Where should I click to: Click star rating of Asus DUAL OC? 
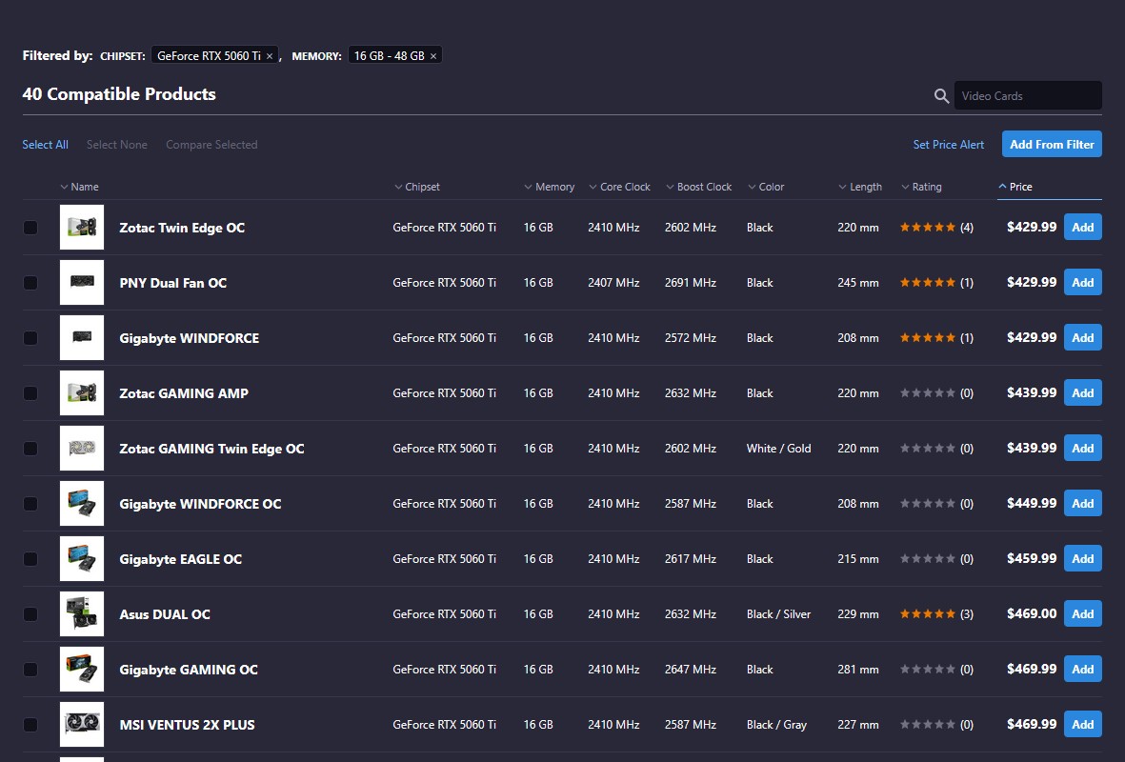click(928, 614)
